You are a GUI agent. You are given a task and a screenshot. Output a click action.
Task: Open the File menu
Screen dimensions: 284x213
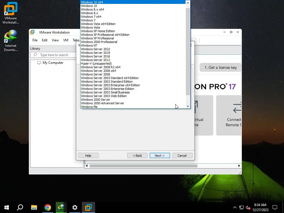pos(35,40)
